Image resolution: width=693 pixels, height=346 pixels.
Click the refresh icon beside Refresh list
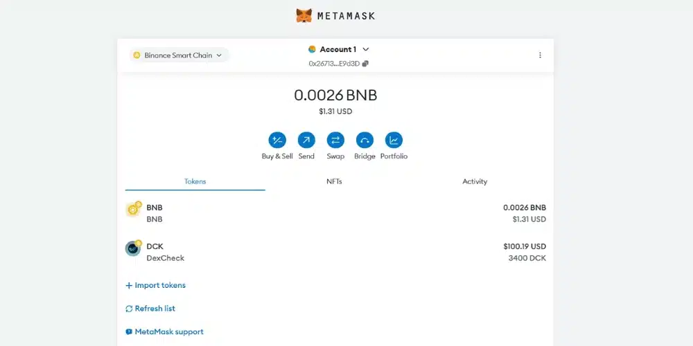[x=129, y=309]
